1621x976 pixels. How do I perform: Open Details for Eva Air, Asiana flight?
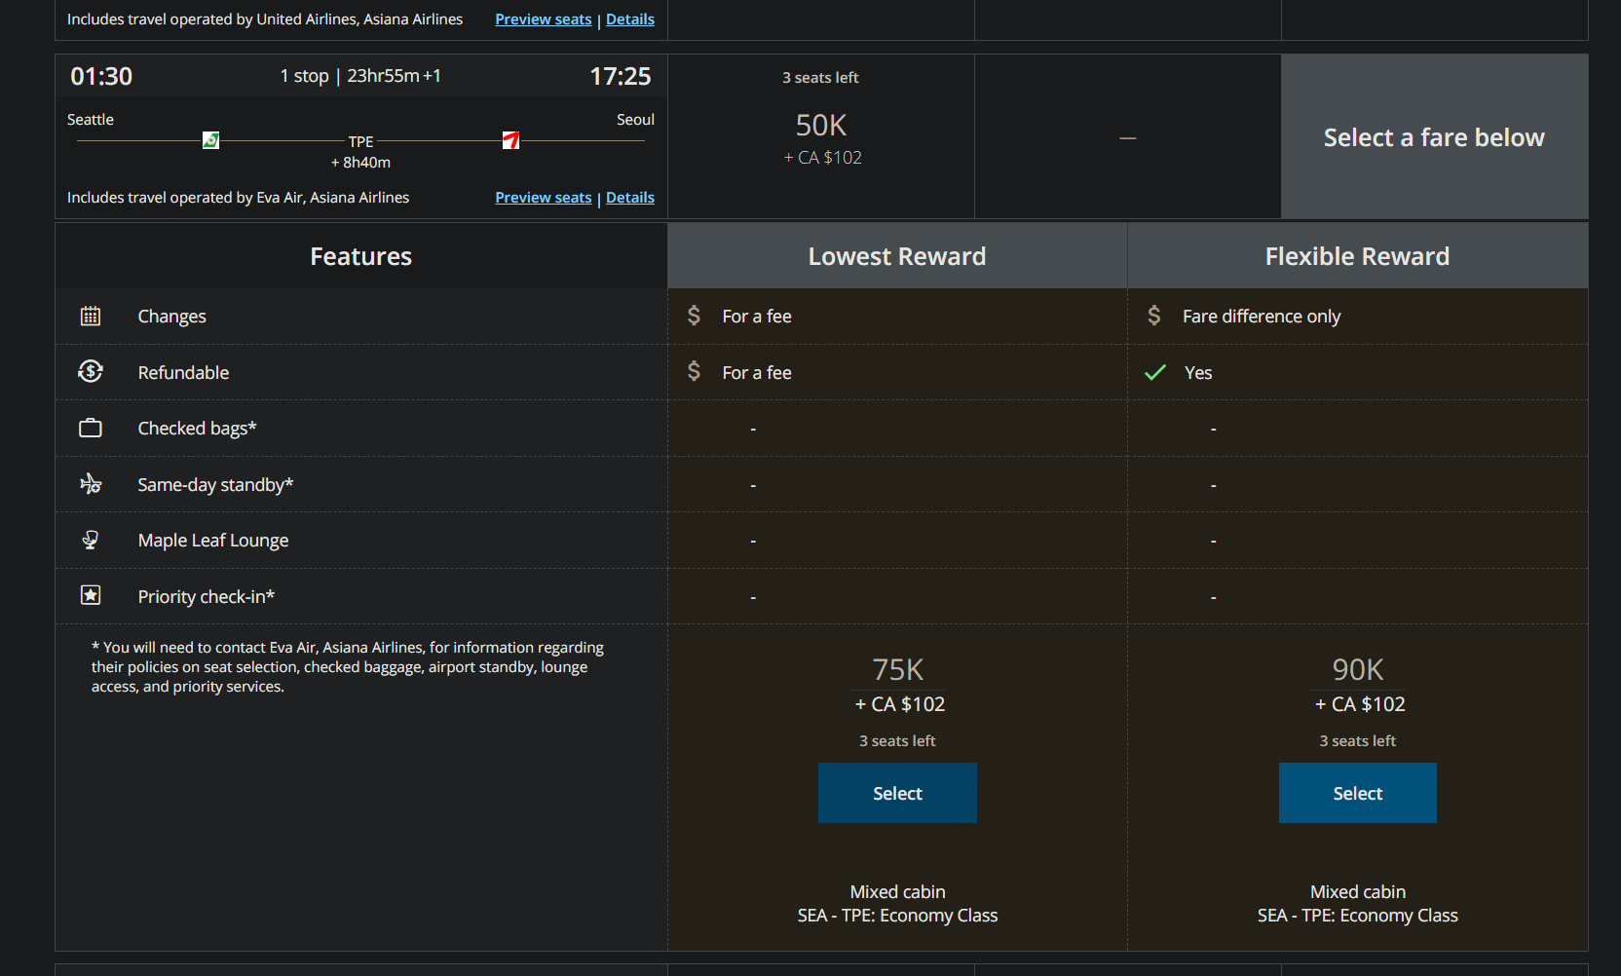630,198
